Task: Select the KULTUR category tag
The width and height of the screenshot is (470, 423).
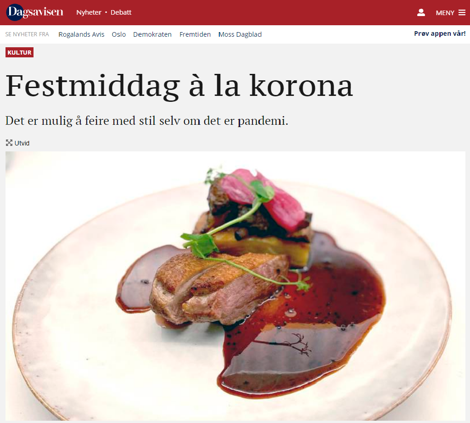Action: point(19,52)
